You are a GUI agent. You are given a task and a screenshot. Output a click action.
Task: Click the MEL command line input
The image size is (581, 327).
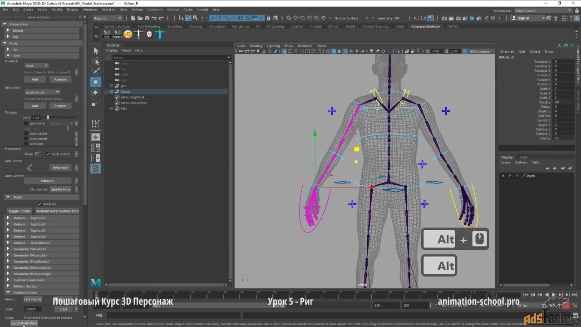coord(173,315)
